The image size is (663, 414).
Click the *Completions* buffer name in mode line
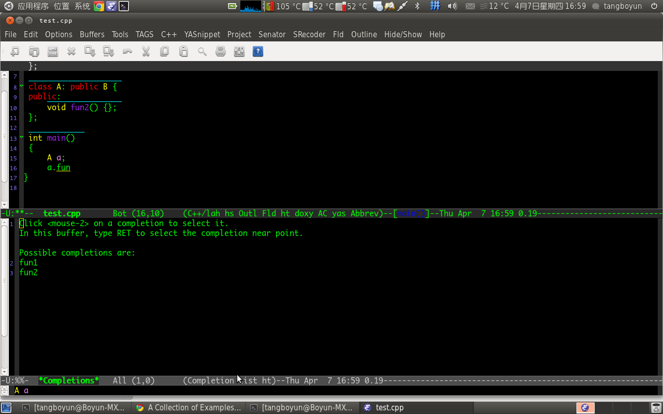68,380
